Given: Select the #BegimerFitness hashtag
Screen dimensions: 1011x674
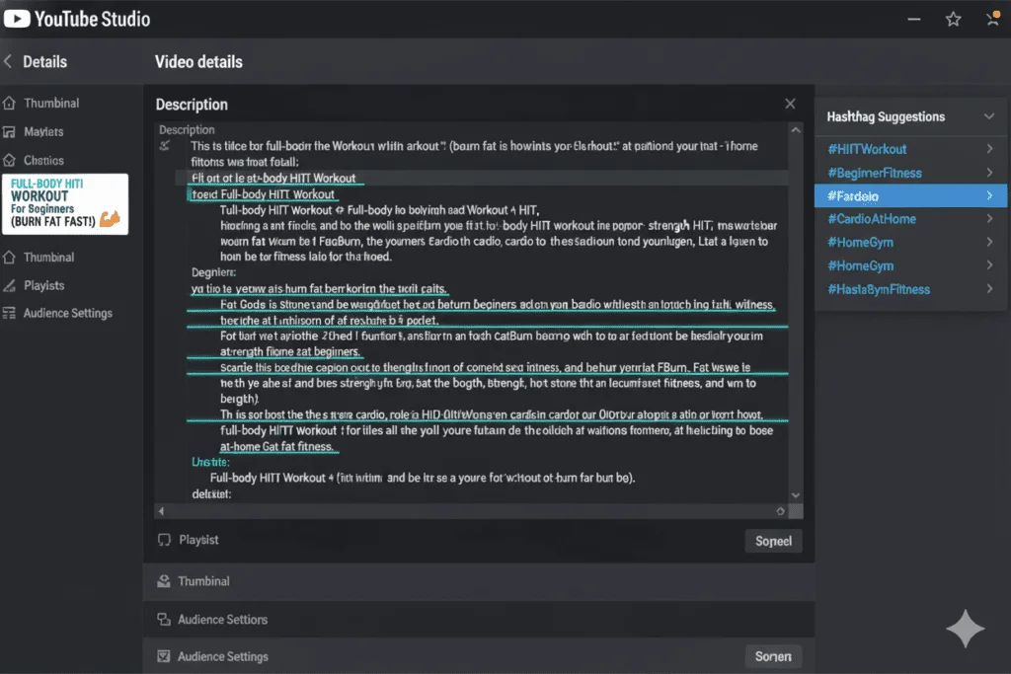Looking at the screenshot, I should tap(875, 173).
